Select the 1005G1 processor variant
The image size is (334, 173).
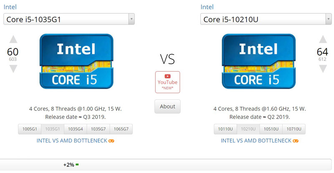click(x=30, y=129)
